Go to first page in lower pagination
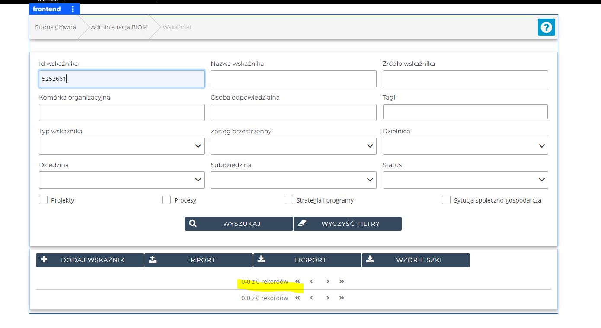The width and height of the screenshot is (601, 328). click(297, 298)
